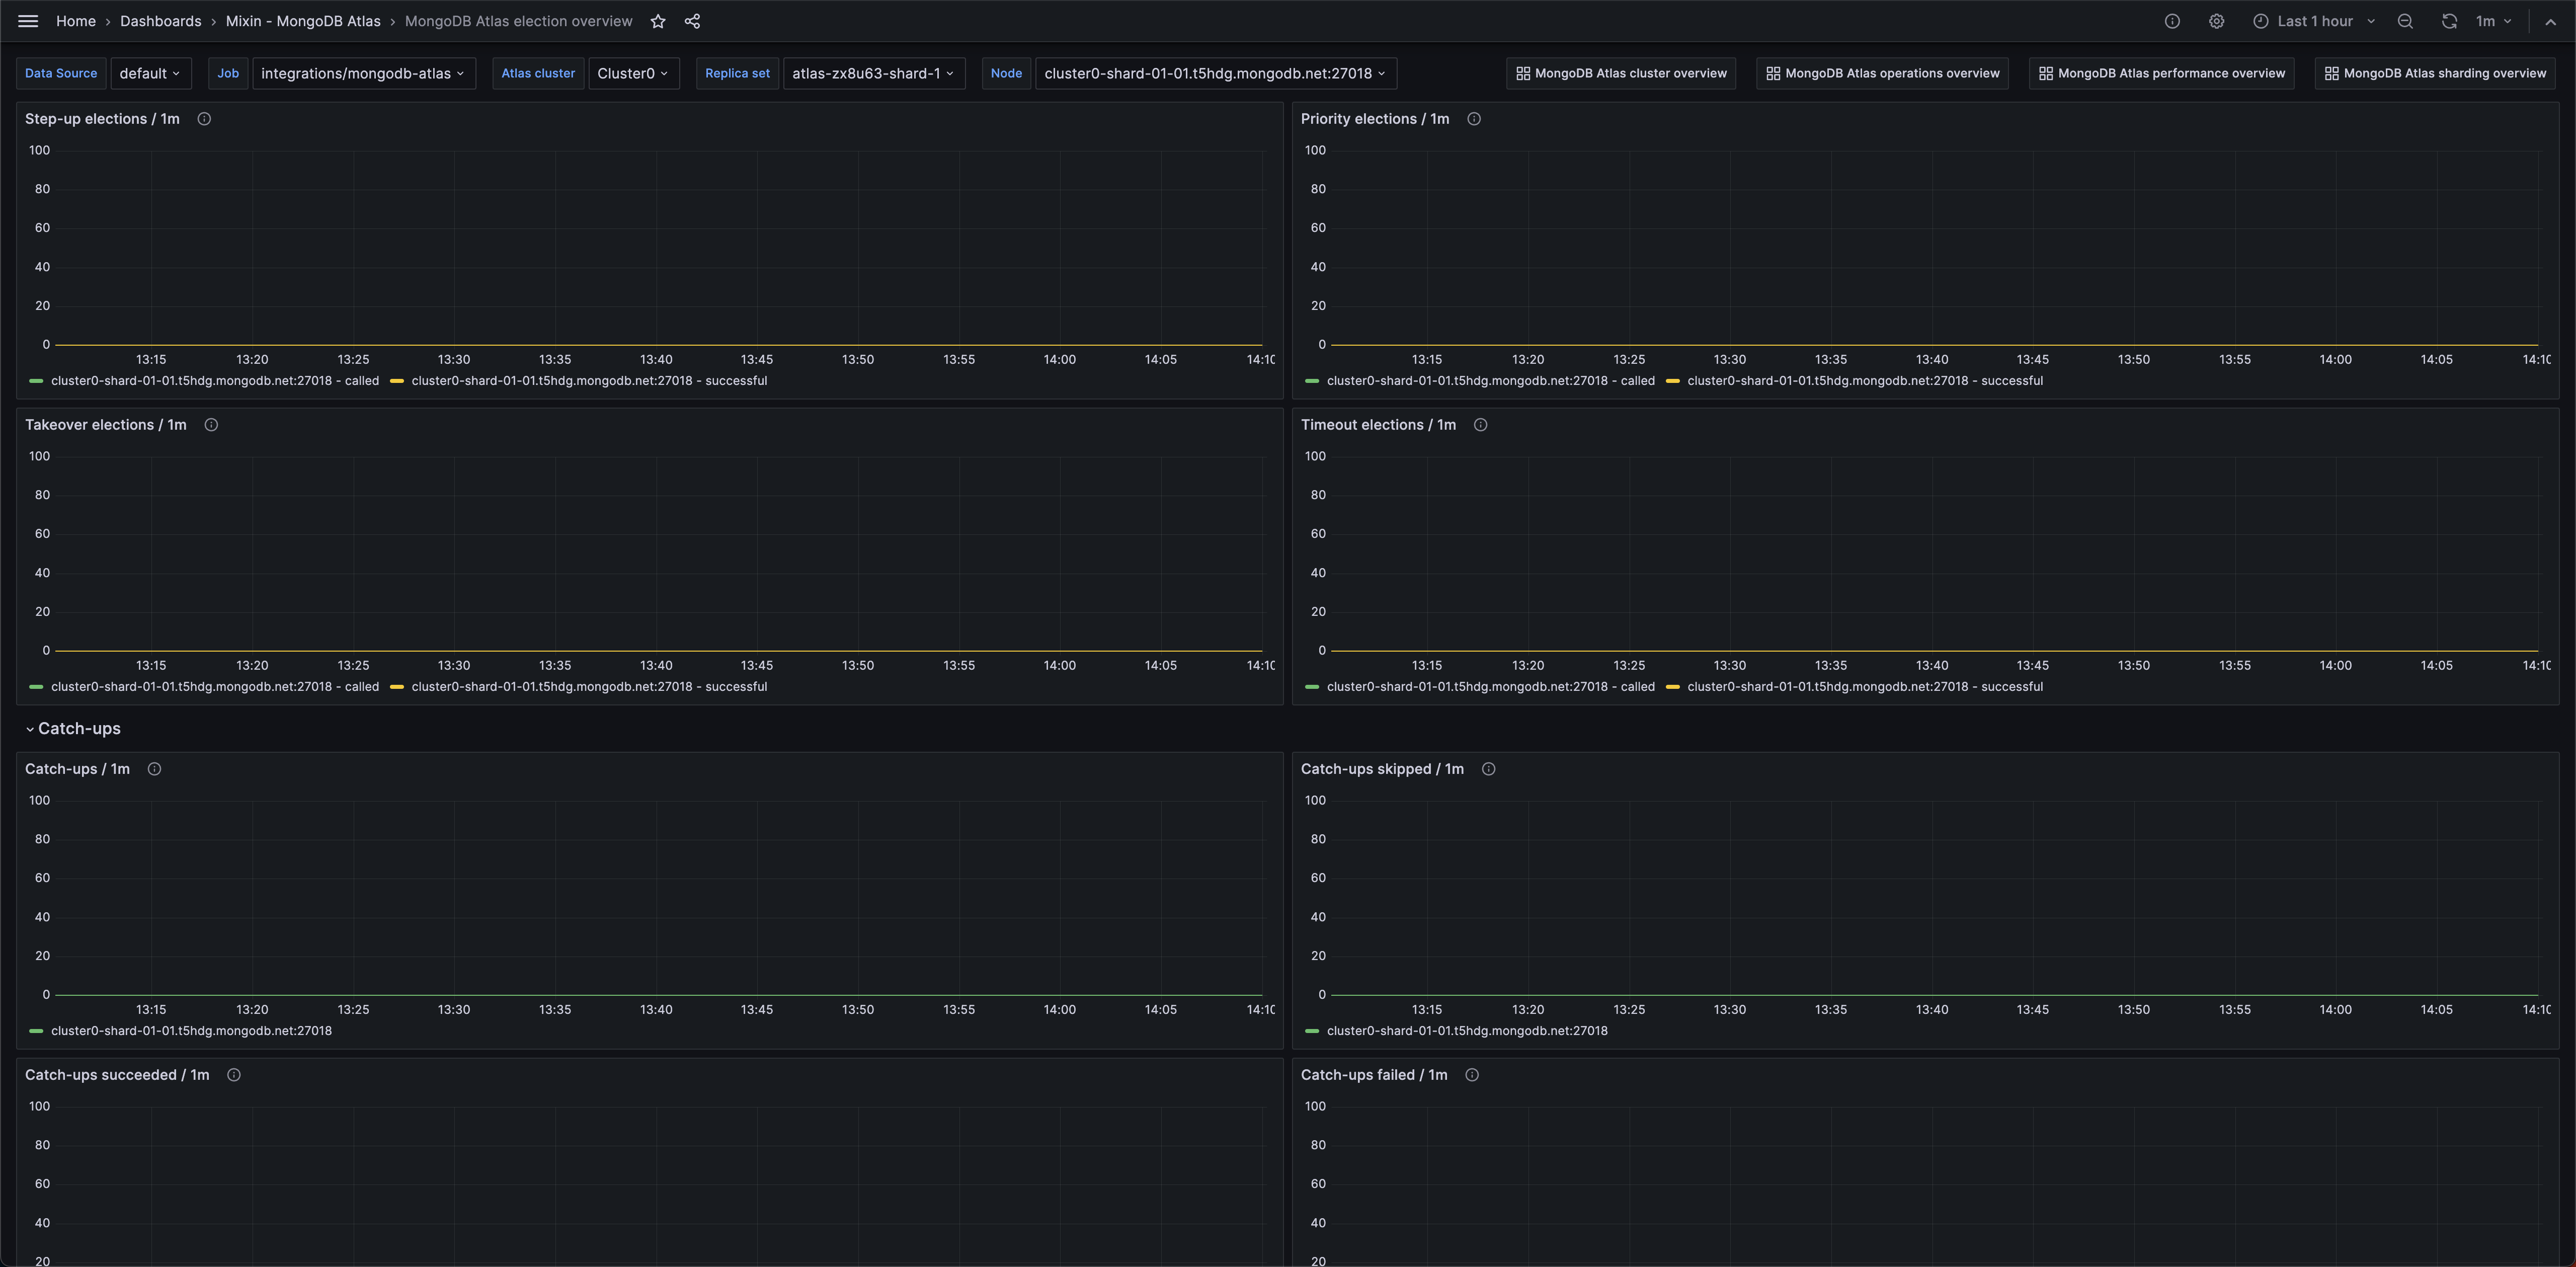Open the hamburger navigation menu
This screenshot has height=1267, width=2576.
coord(28,21)
